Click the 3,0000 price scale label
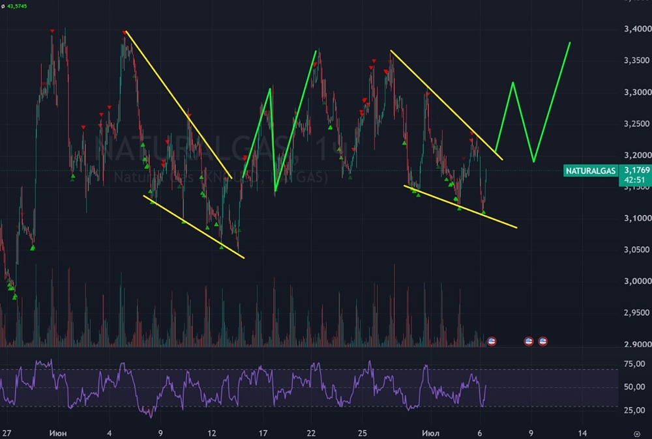The width and height of the screenshot is (652, 439). (x=637, y=281)
